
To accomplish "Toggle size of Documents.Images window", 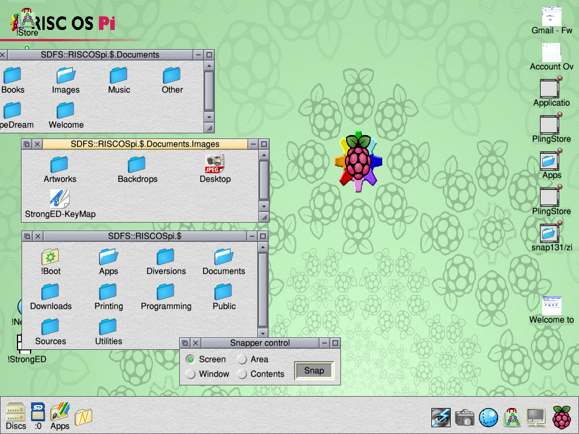I will pos(263,144).
